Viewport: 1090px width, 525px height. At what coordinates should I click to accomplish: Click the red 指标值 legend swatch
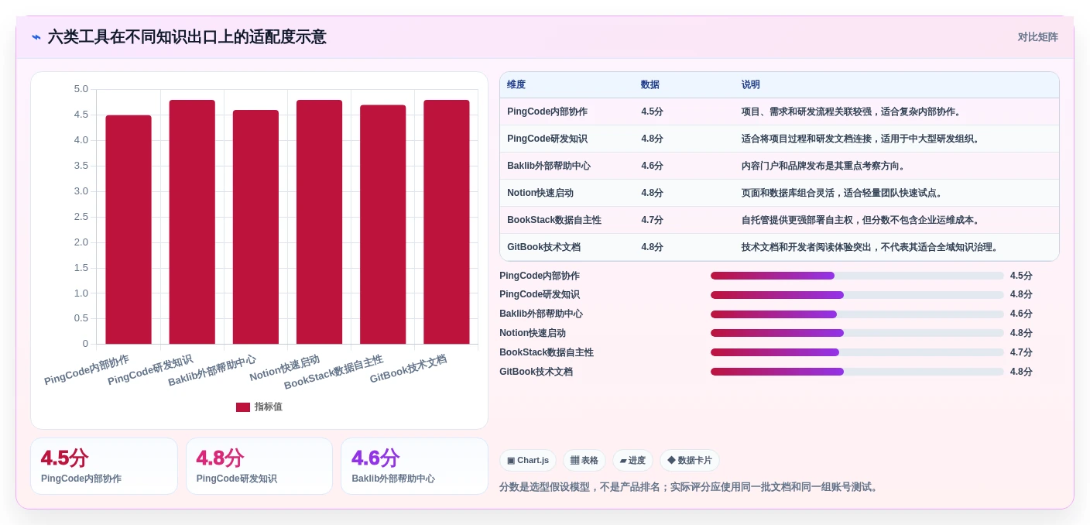[x=243, y=407]
